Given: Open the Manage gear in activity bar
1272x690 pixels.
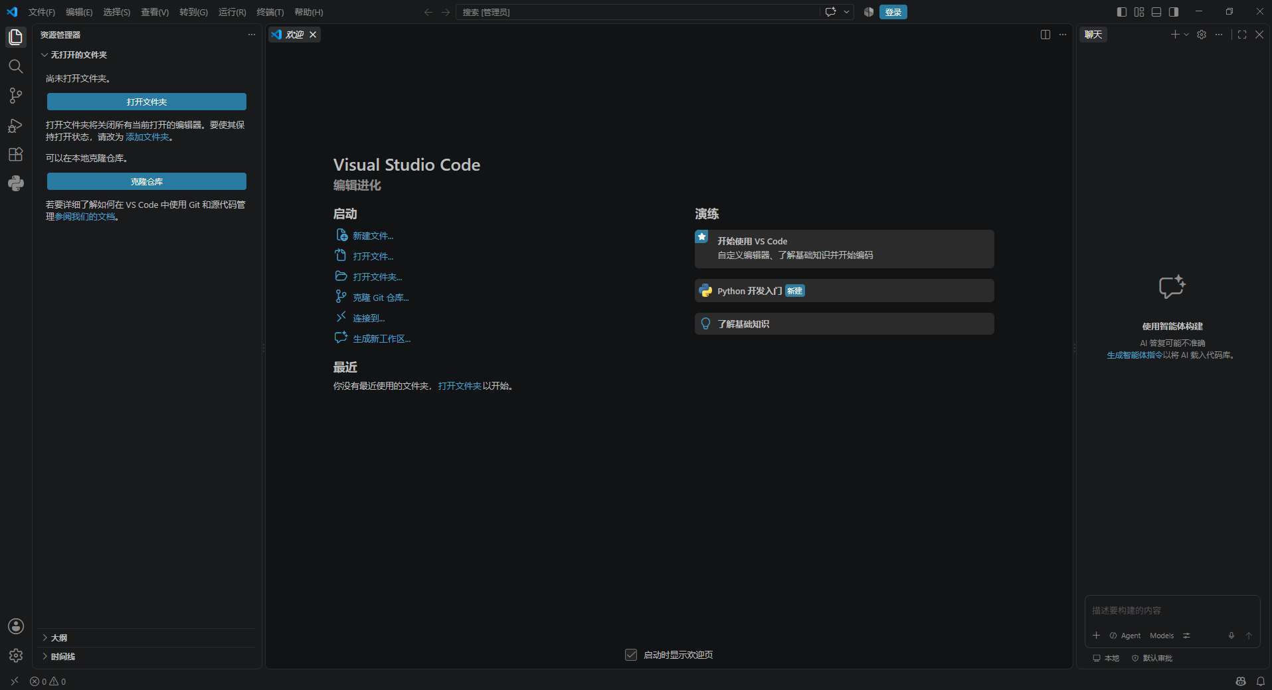Looking at the screenshot, I should tap(16, 655).
